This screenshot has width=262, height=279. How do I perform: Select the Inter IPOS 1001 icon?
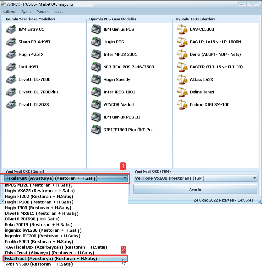click(x=96, y=92)
